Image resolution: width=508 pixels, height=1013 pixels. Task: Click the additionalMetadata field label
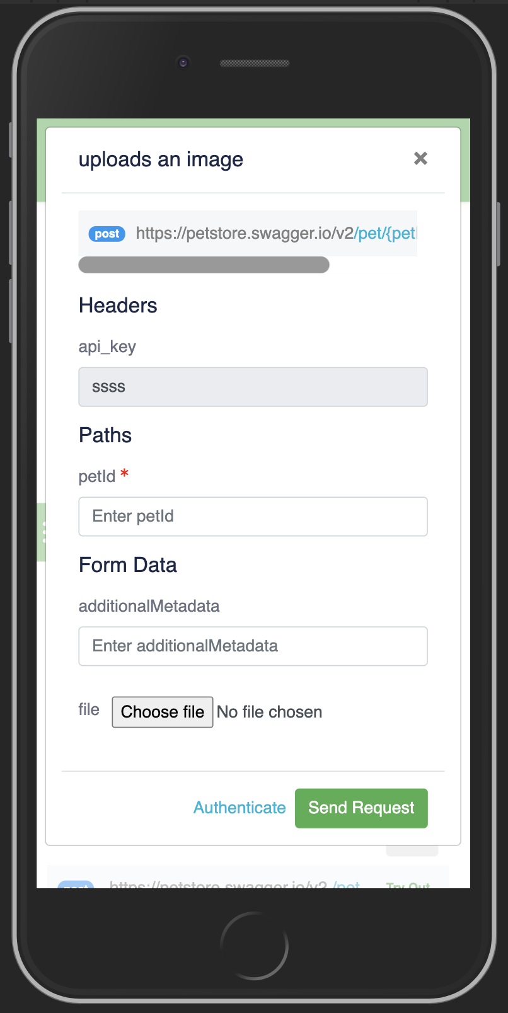point(149,606)
